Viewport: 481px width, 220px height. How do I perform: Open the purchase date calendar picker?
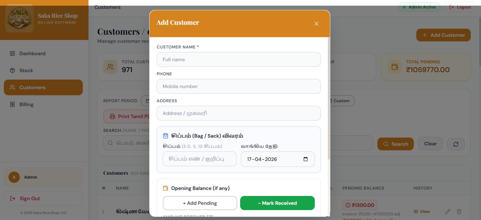tap(305, 159)
